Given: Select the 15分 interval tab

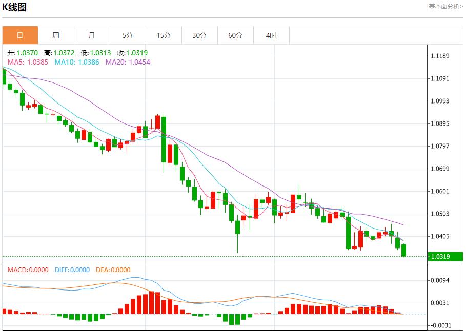Looking at the screenshot, I should click(x=164, y=35).
